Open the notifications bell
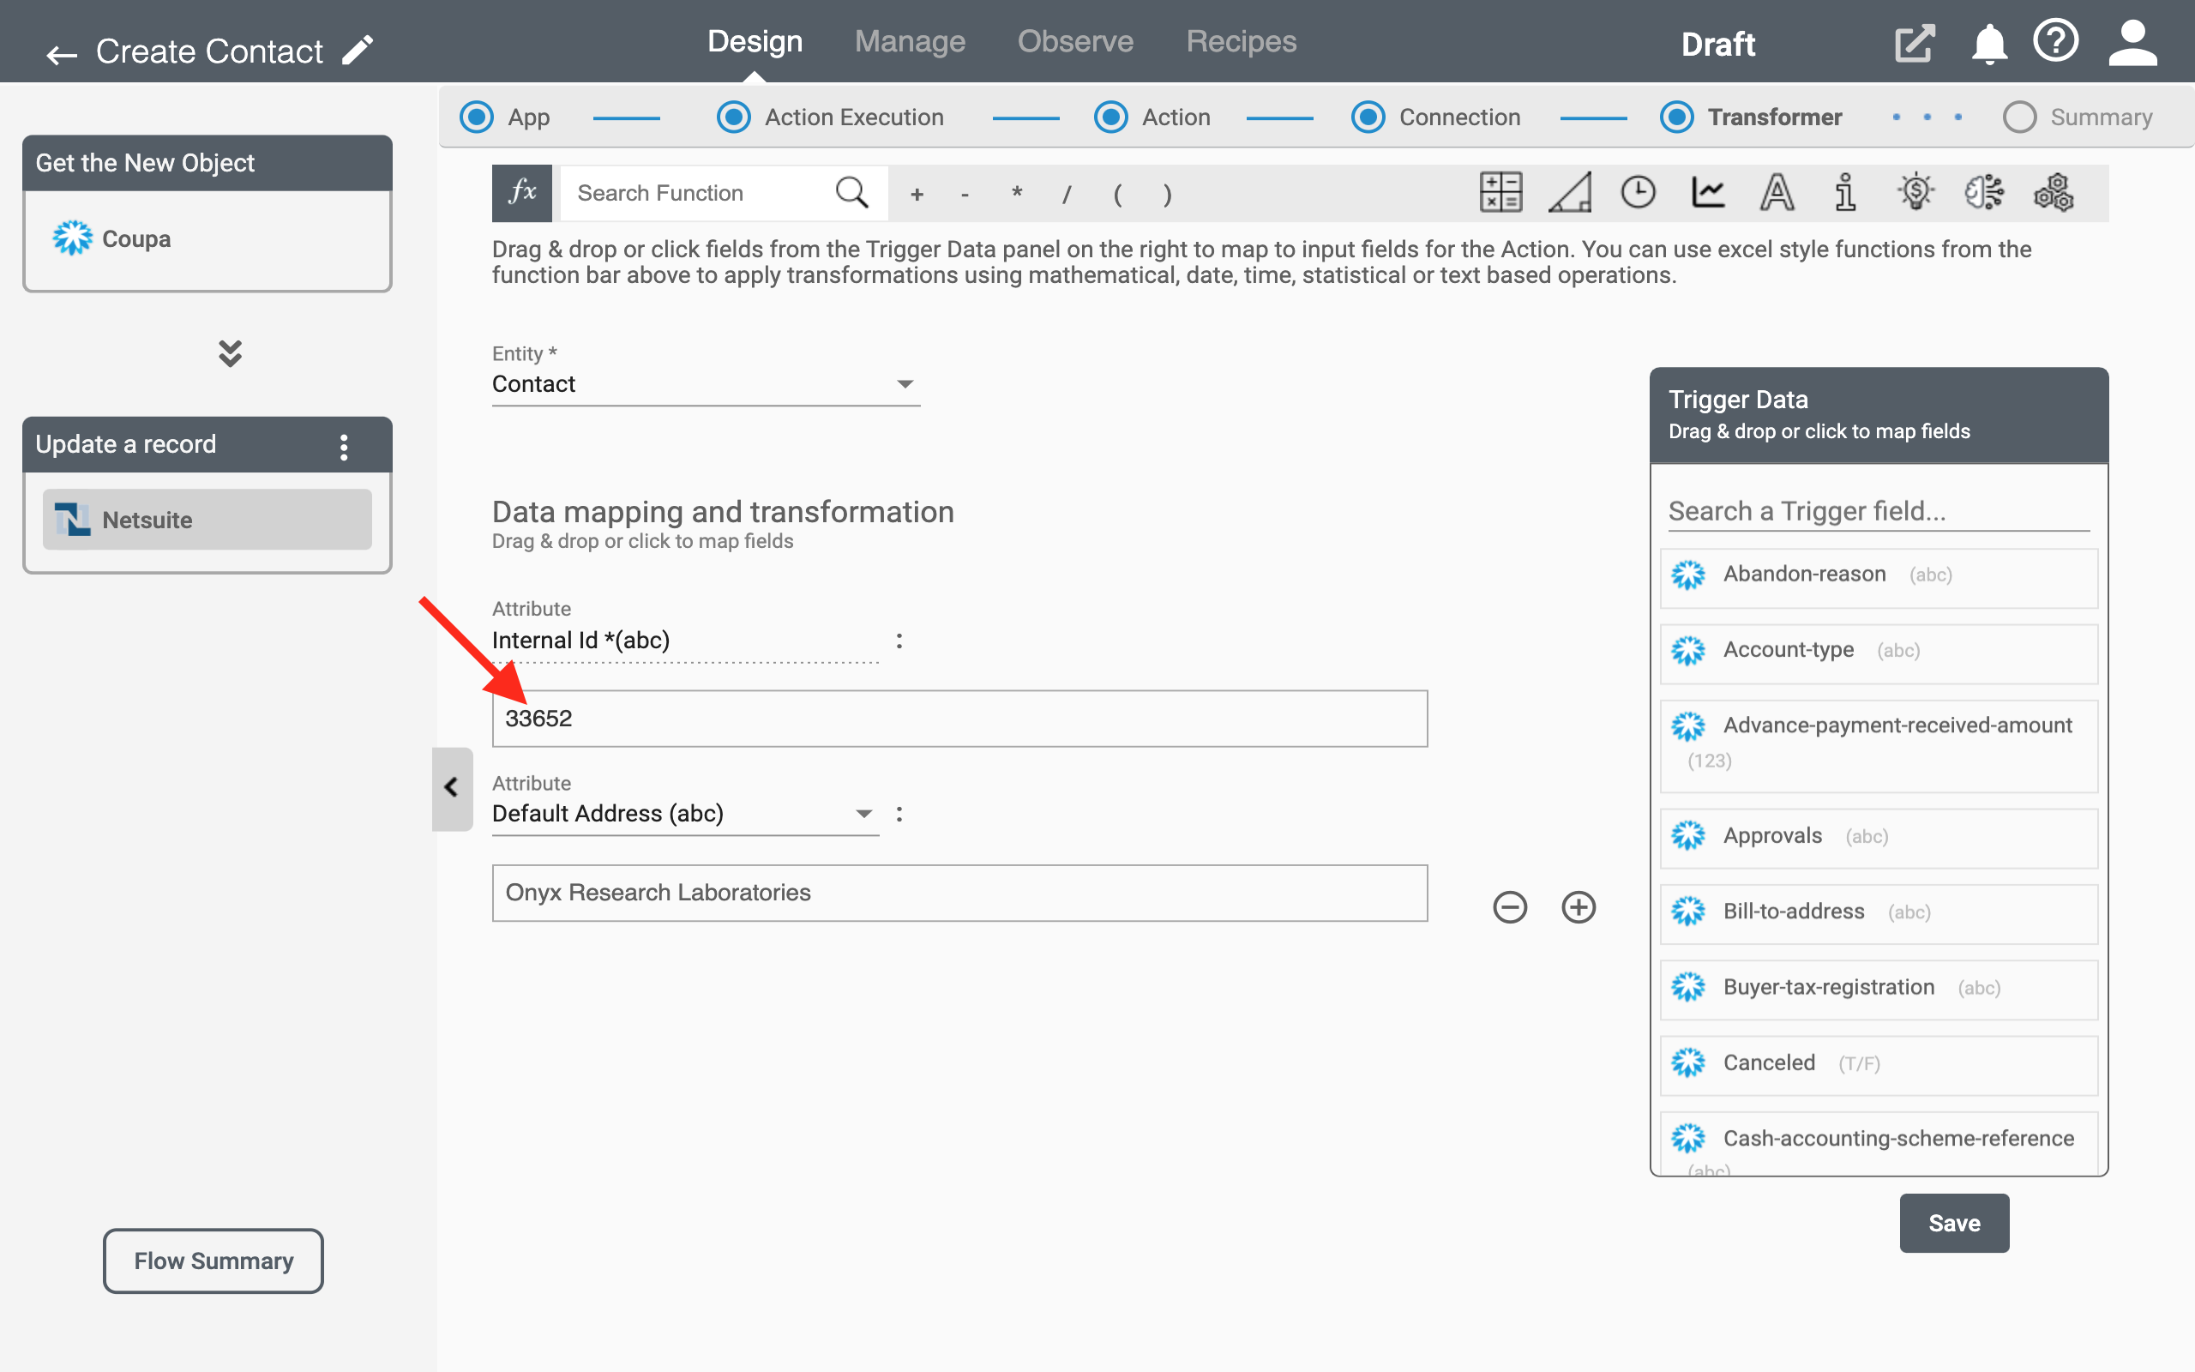The image size is (2195, 1372). pos(1988,44)
